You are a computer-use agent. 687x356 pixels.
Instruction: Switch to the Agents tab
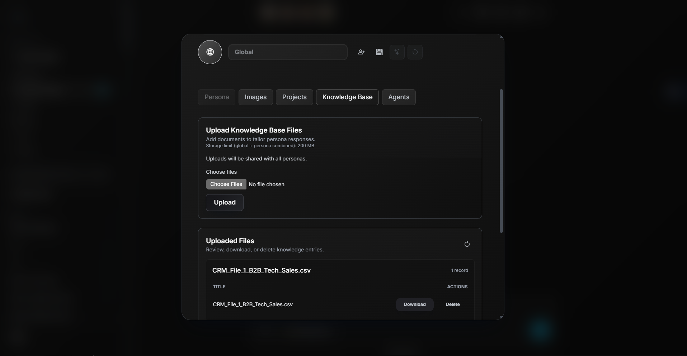click(x=399, y=97)
